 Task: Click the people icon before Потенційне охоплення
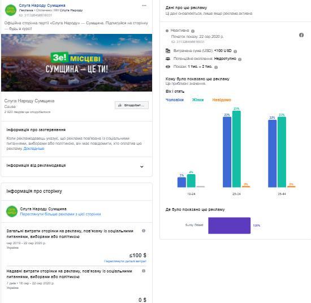(168, 59)
